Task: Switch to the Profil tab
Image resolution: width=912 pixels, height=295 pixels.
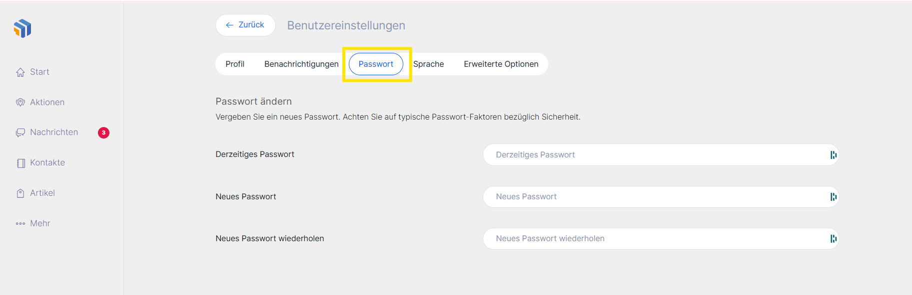Action: click(x=235, y=64)
